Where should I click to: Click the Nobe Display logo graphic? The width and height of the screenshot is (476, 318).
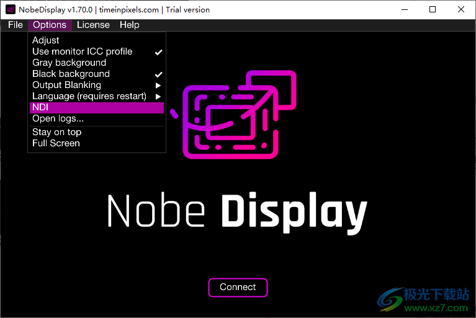tap(233, 115)
